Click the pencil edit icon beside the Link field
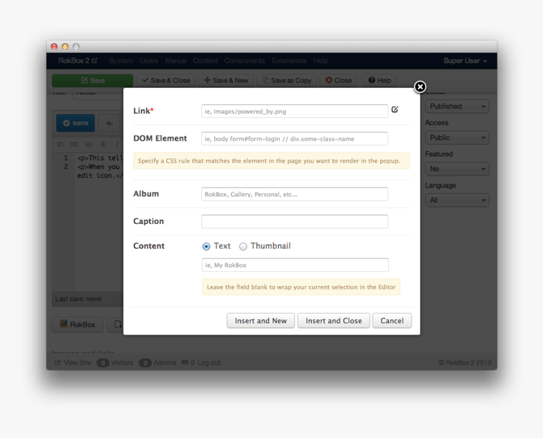 coord(395,110)
